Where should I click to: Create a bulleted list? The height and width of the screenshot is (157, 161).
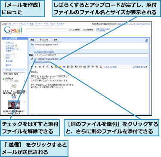pyautogui.click(x=72, y=67)
